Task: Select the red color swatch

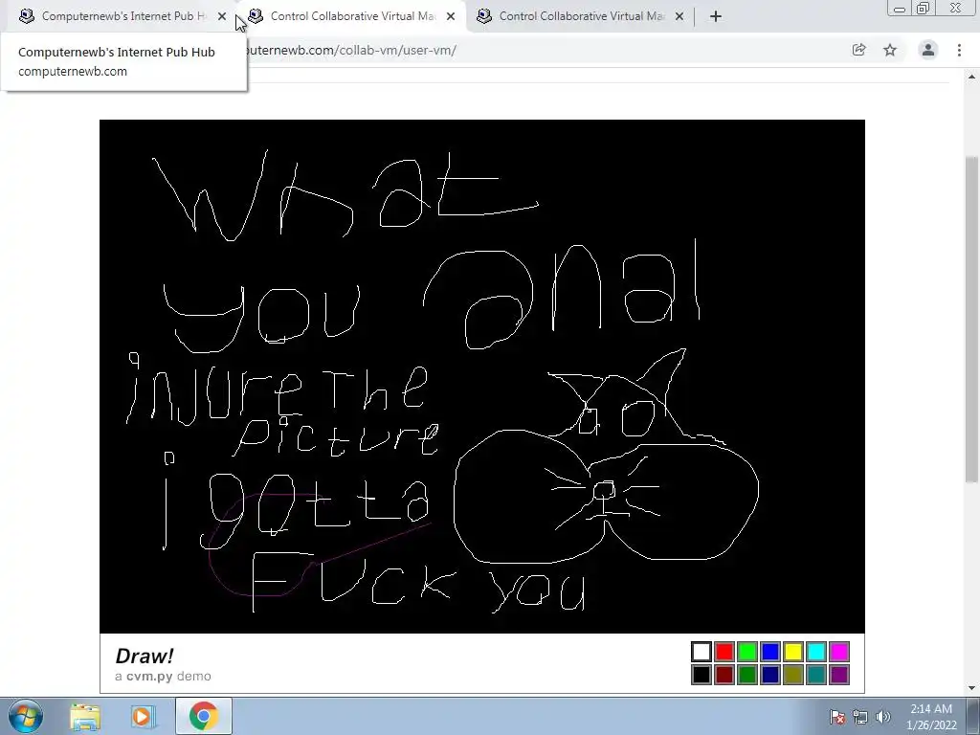Action: (724, 652)
